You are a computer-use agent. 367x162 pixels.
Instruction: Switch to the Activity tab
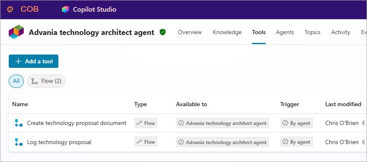coord(341,32)
